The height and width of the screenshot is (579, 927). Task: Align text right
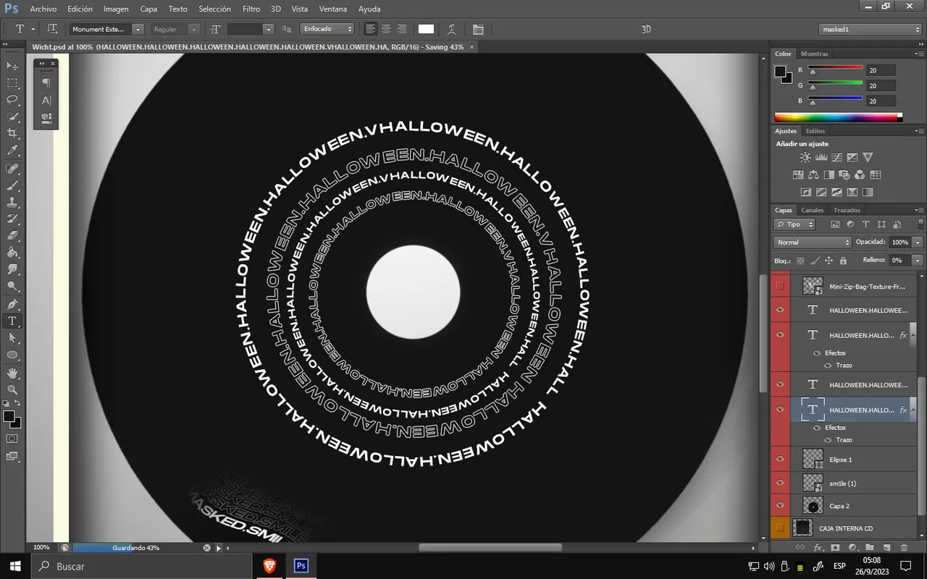click(x=401, y=29)
